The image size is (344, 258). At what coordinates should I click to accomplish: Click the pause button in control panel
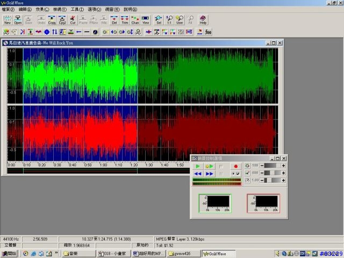[221, 174]
